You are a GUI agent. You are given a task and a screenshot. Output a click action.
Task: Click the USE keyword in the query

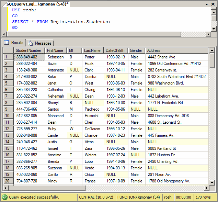(16, 10)
